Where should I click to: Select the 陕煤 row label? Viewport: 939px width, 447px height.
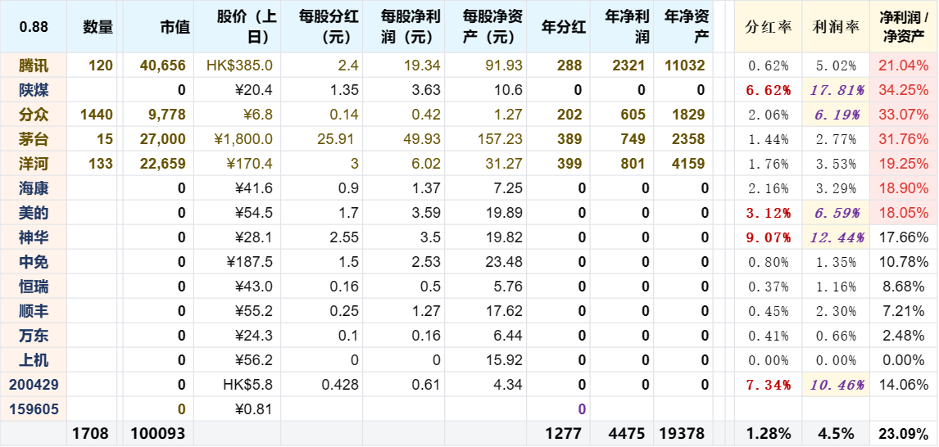tap(34, 90)
